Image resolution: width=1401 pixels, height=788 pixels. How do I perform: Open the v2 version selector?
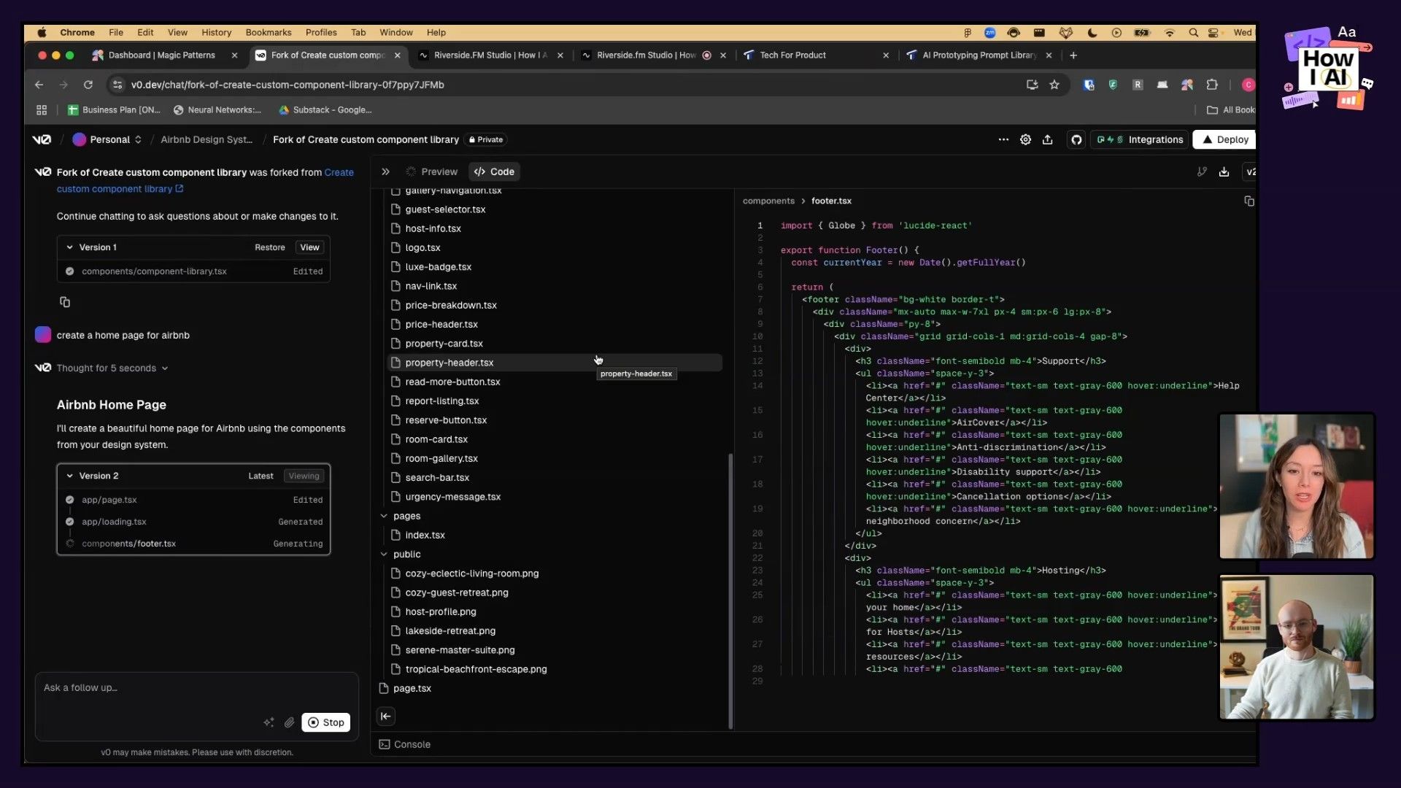(x=1249, y=171)
